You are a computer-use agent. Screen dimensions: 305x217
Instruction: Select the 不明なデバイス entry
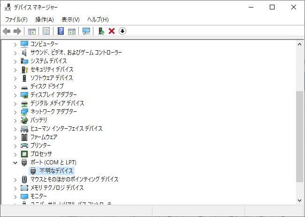click(x=56, y=171)
